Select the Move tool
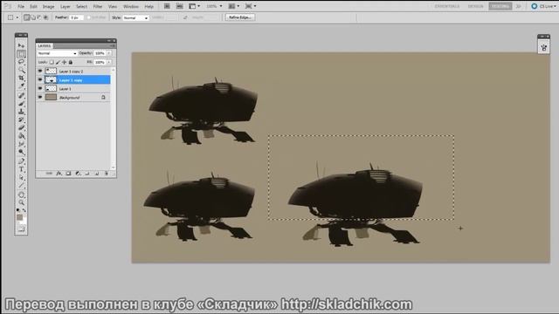The width and height of the screenshot is (559, 314). (21, 45)
